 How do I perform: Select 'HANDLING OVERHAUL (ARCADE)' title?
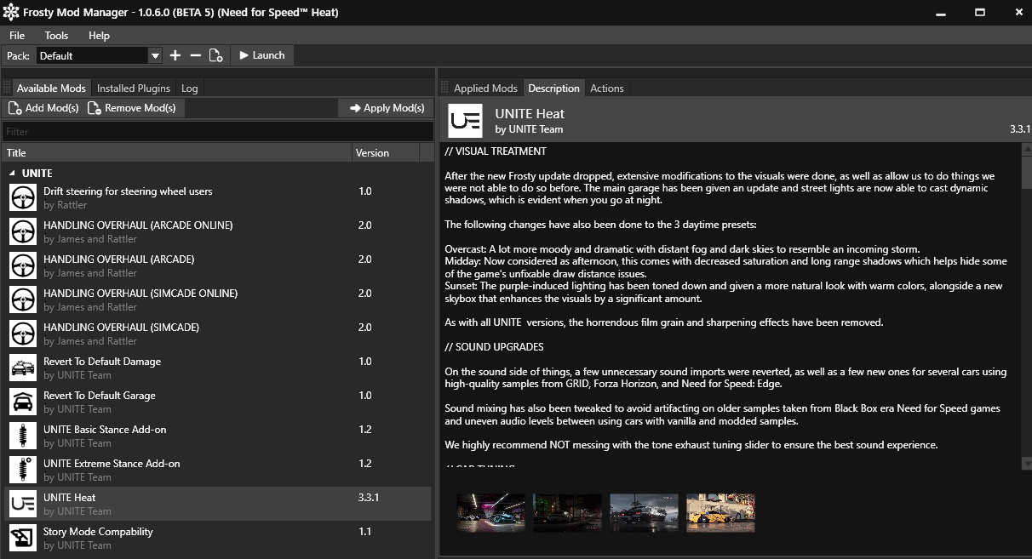pos(119,260)
